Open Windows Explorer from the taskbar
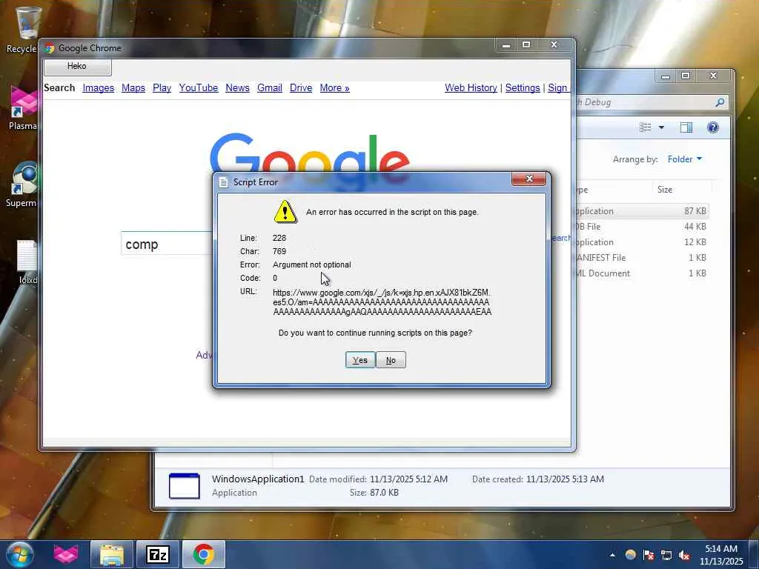 [112, 554]
